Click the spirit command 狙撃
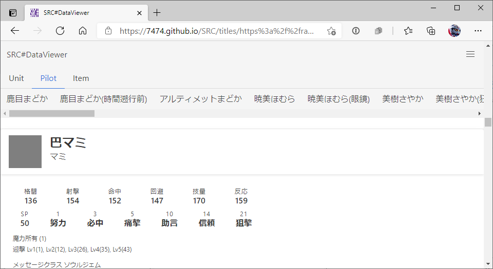Image resolution: width=493 pixels, height=269 pixels. pos(243,223)
